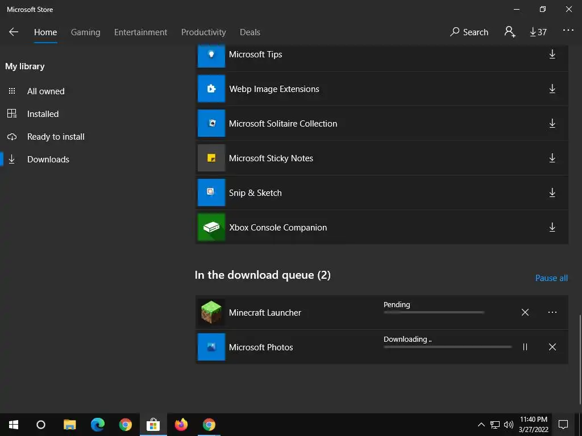The height and width of the screenshot is (436, 582).
Task: Click the Microsoft Tips app tile
Action: click(x=211, y=56)
